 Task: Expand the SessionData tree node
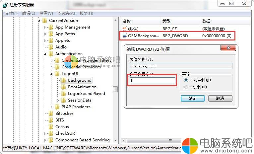58,100
